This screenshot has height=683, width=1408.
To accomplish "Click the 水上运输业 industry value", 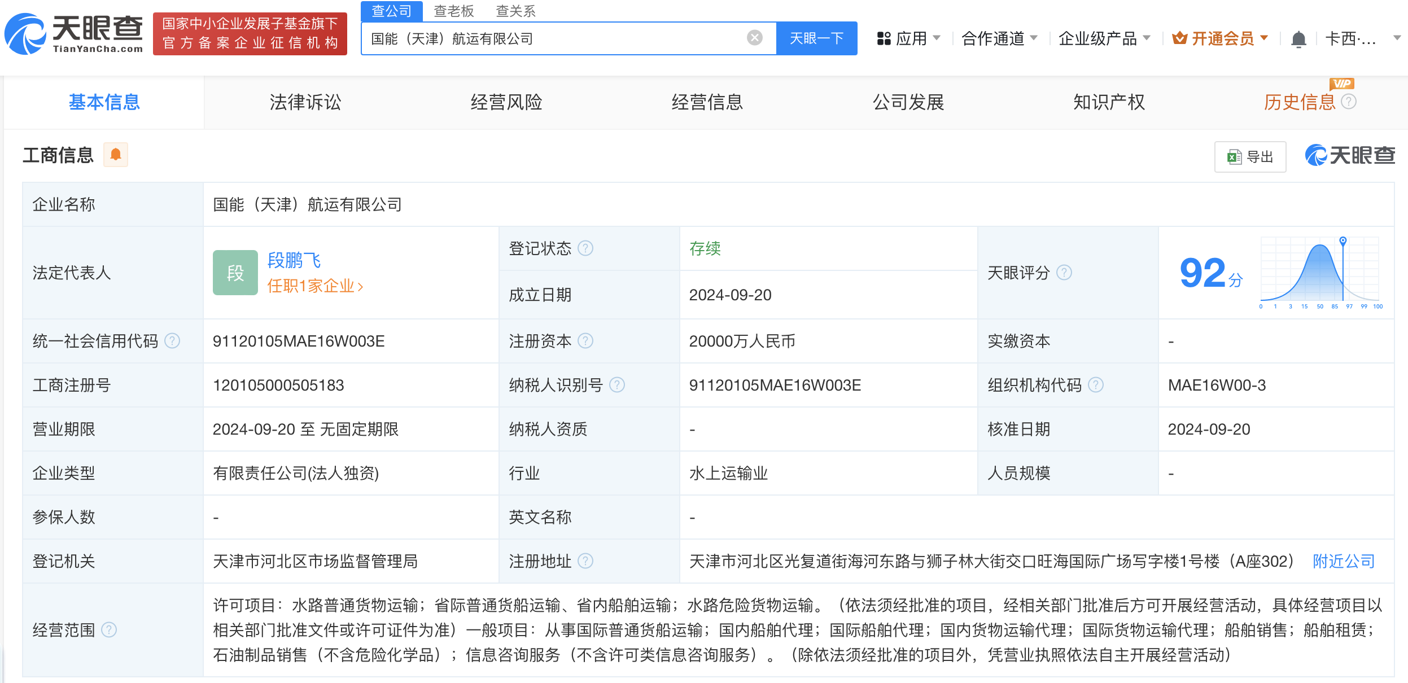I will coord(728,473).
